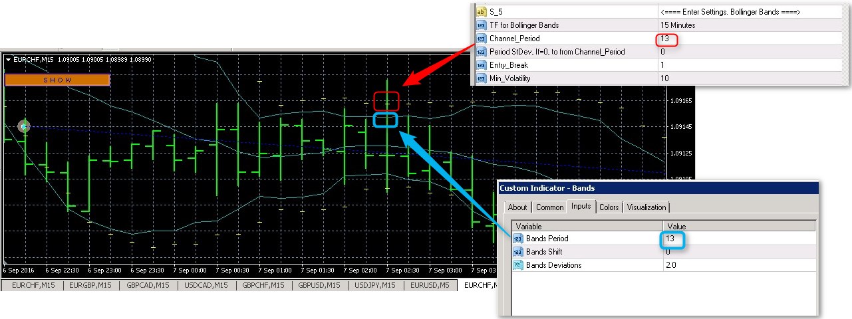This screenshot has height=319, width=852.
Task: Select the Channel_Period parameter label
Action: tap(514, 39)
